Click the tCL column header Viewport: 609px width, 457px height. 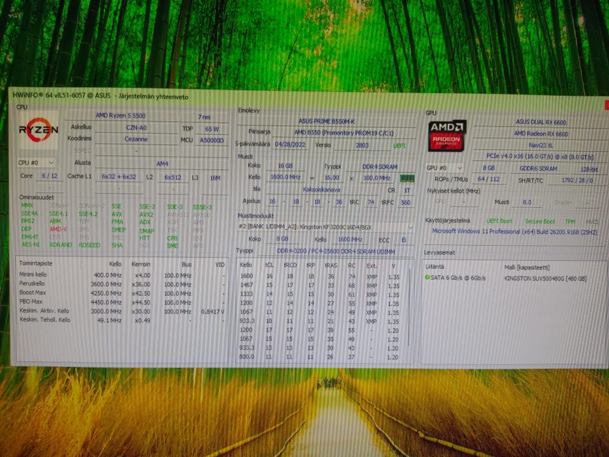(269, 265)
